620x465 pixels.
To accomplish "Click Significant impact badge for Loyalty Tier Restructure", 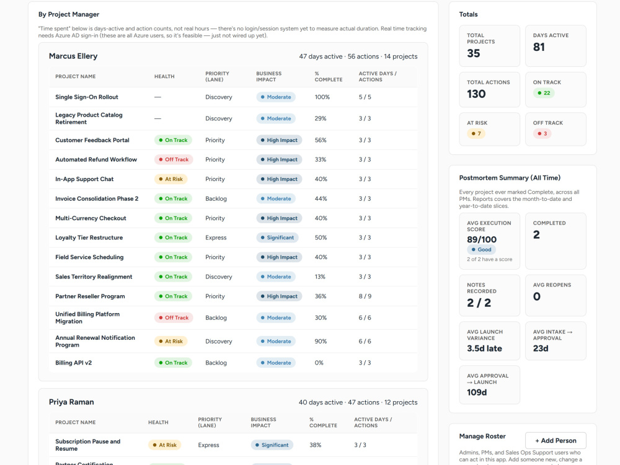I will coord(277,237).
